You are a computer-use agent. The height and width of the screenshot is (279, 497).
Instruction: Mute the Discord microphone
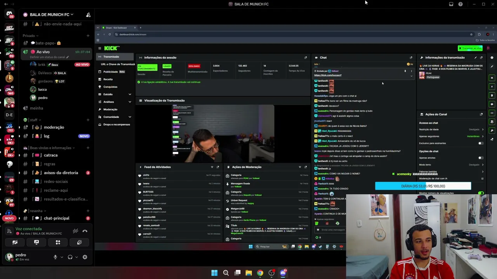(55, 257)
